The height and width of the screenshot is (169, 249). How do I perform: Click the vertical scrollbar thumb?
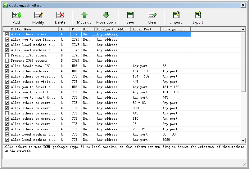[x=243, y=62]
